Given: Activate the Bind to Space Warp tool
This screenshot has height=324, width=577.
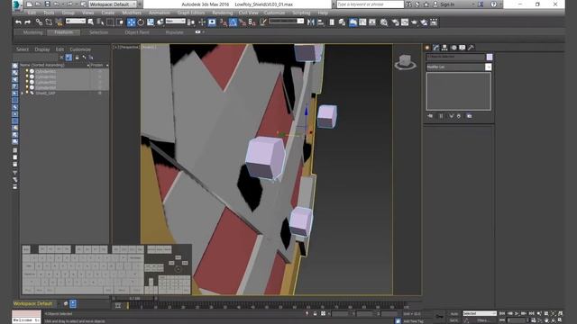Looking at the screenshot, I should point(59,22).
